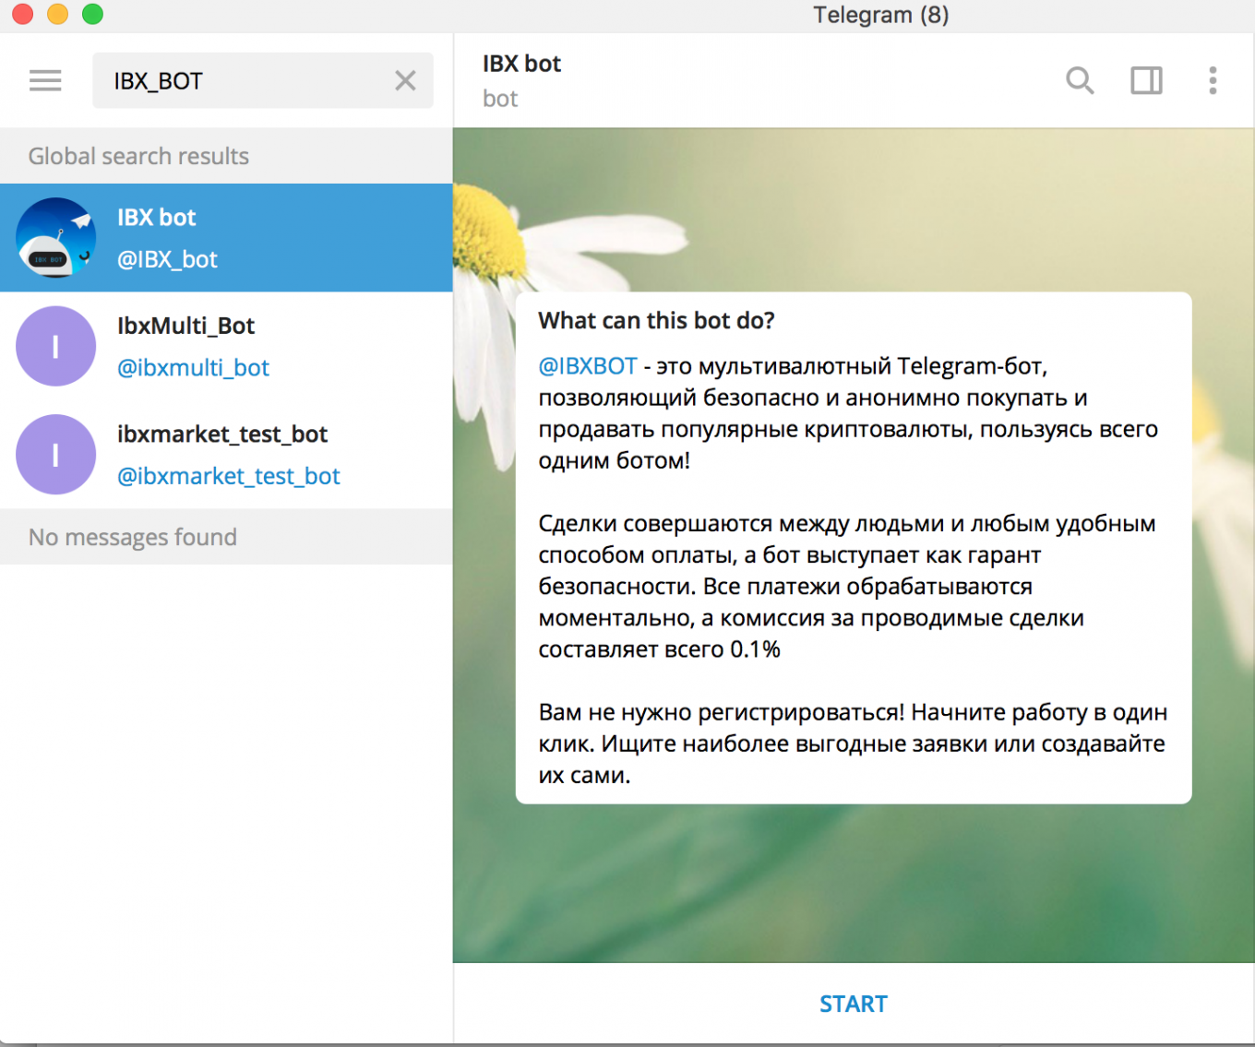
Task: Click the @IBX_bot username in results
Action: [167, 260]
